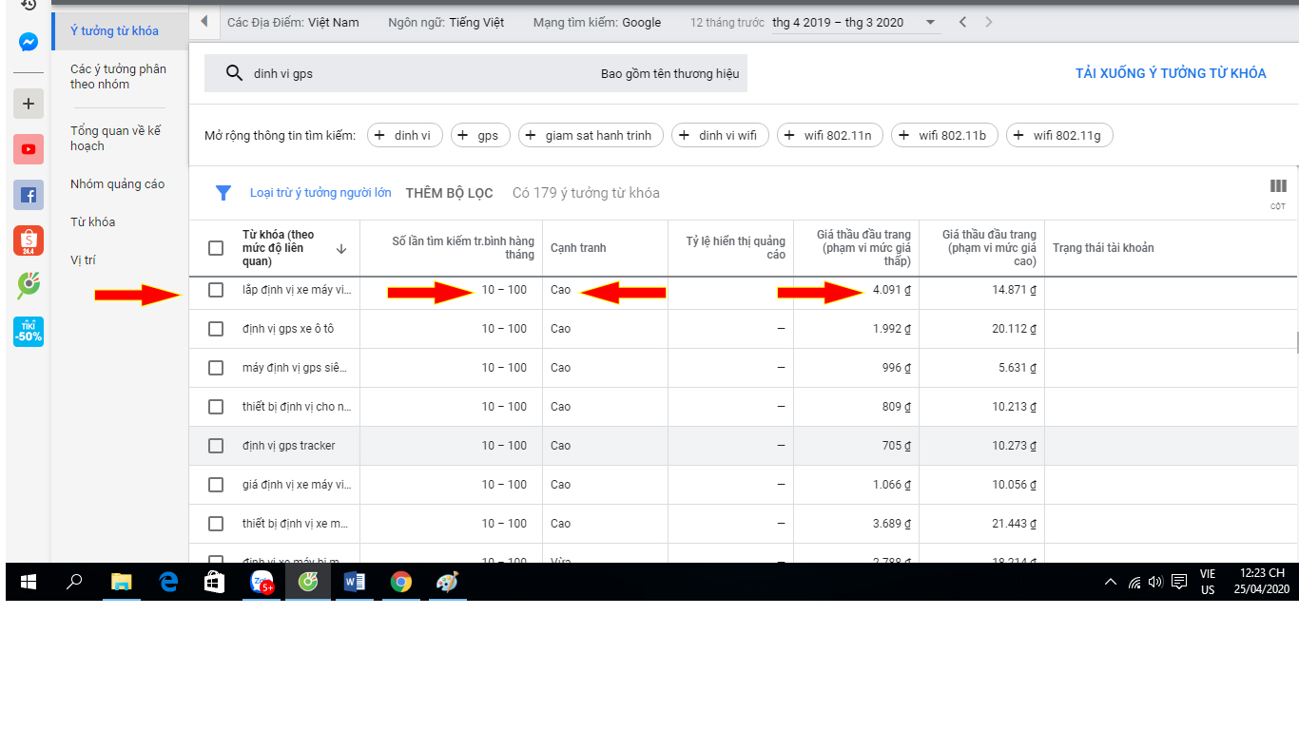
Task: Collapse the top bar with the left triangle
Action: [x=204, y=22]
